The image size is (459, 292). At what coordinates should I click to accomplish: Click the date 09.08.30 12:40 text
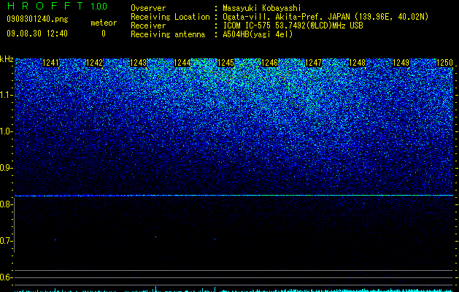pos(37,34)
